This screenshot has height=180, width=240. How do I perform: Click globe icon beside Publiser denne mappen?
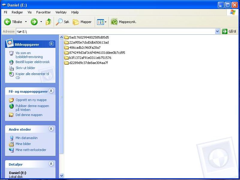pyautogui.click(x=11, y=106)
